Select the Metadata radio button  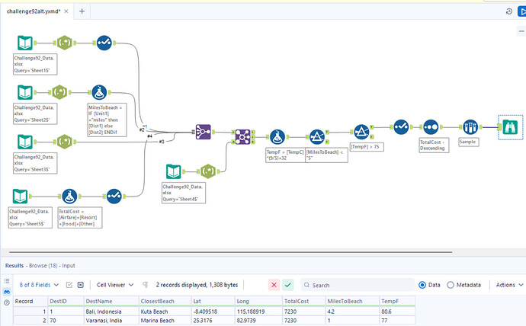pyautogui.click(x=451, y=285)
